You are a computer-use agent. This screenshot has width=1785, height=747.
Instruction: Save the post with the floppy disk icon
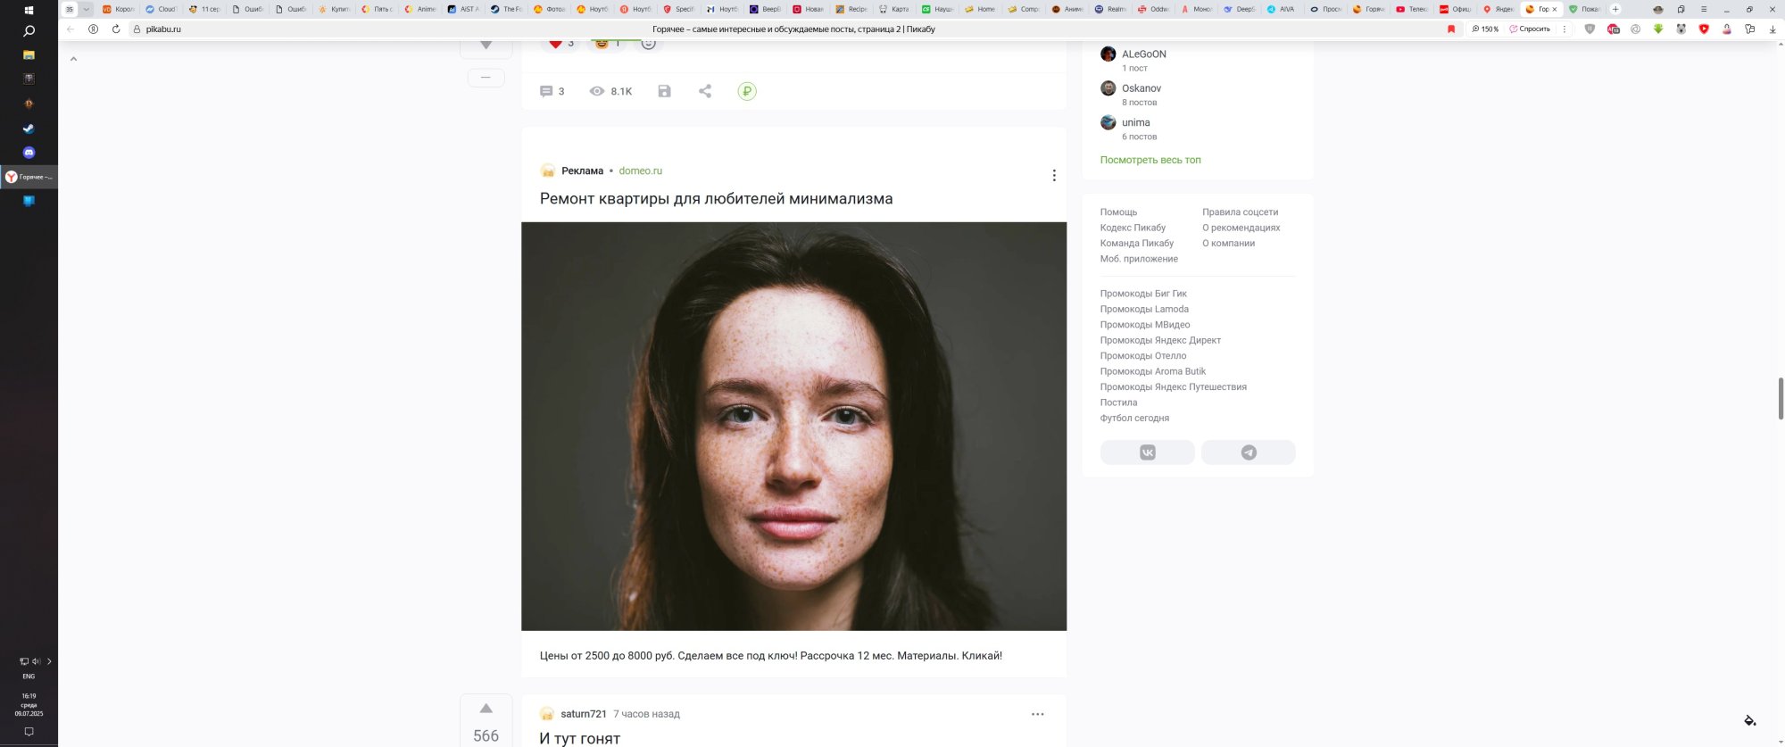pyautogui.click(x=664, y=91)
